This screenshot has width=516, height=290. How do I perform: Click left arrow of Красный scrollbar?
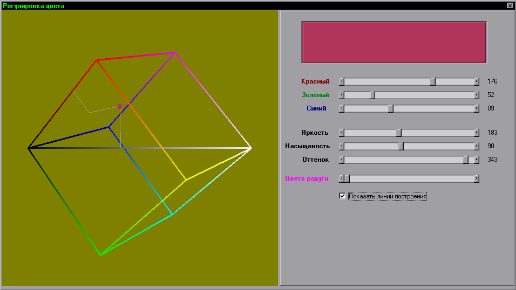pyautogui.click(x=341, y=81)
